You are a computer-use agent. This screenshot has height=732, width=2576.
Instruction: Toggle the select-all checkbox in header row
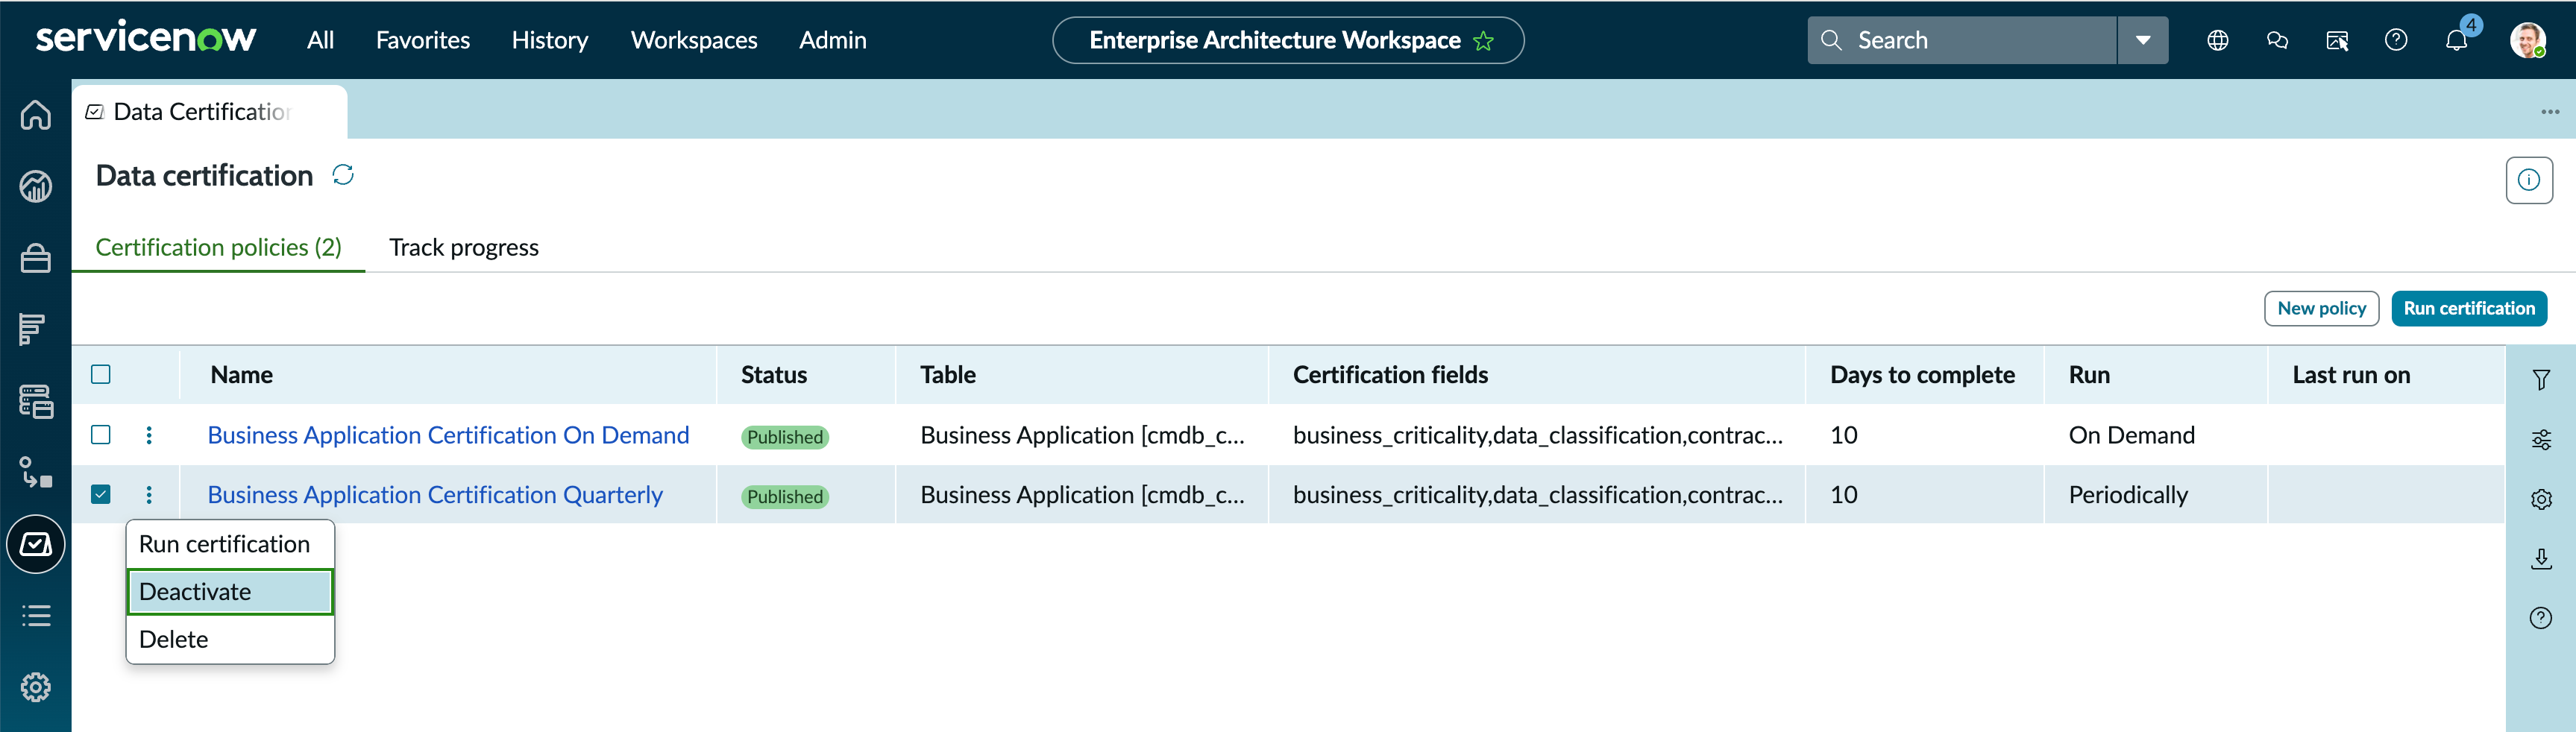101,374
